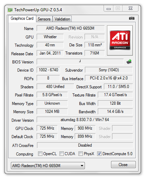Click the Name field showing HD 6650M

coord(71,28)
